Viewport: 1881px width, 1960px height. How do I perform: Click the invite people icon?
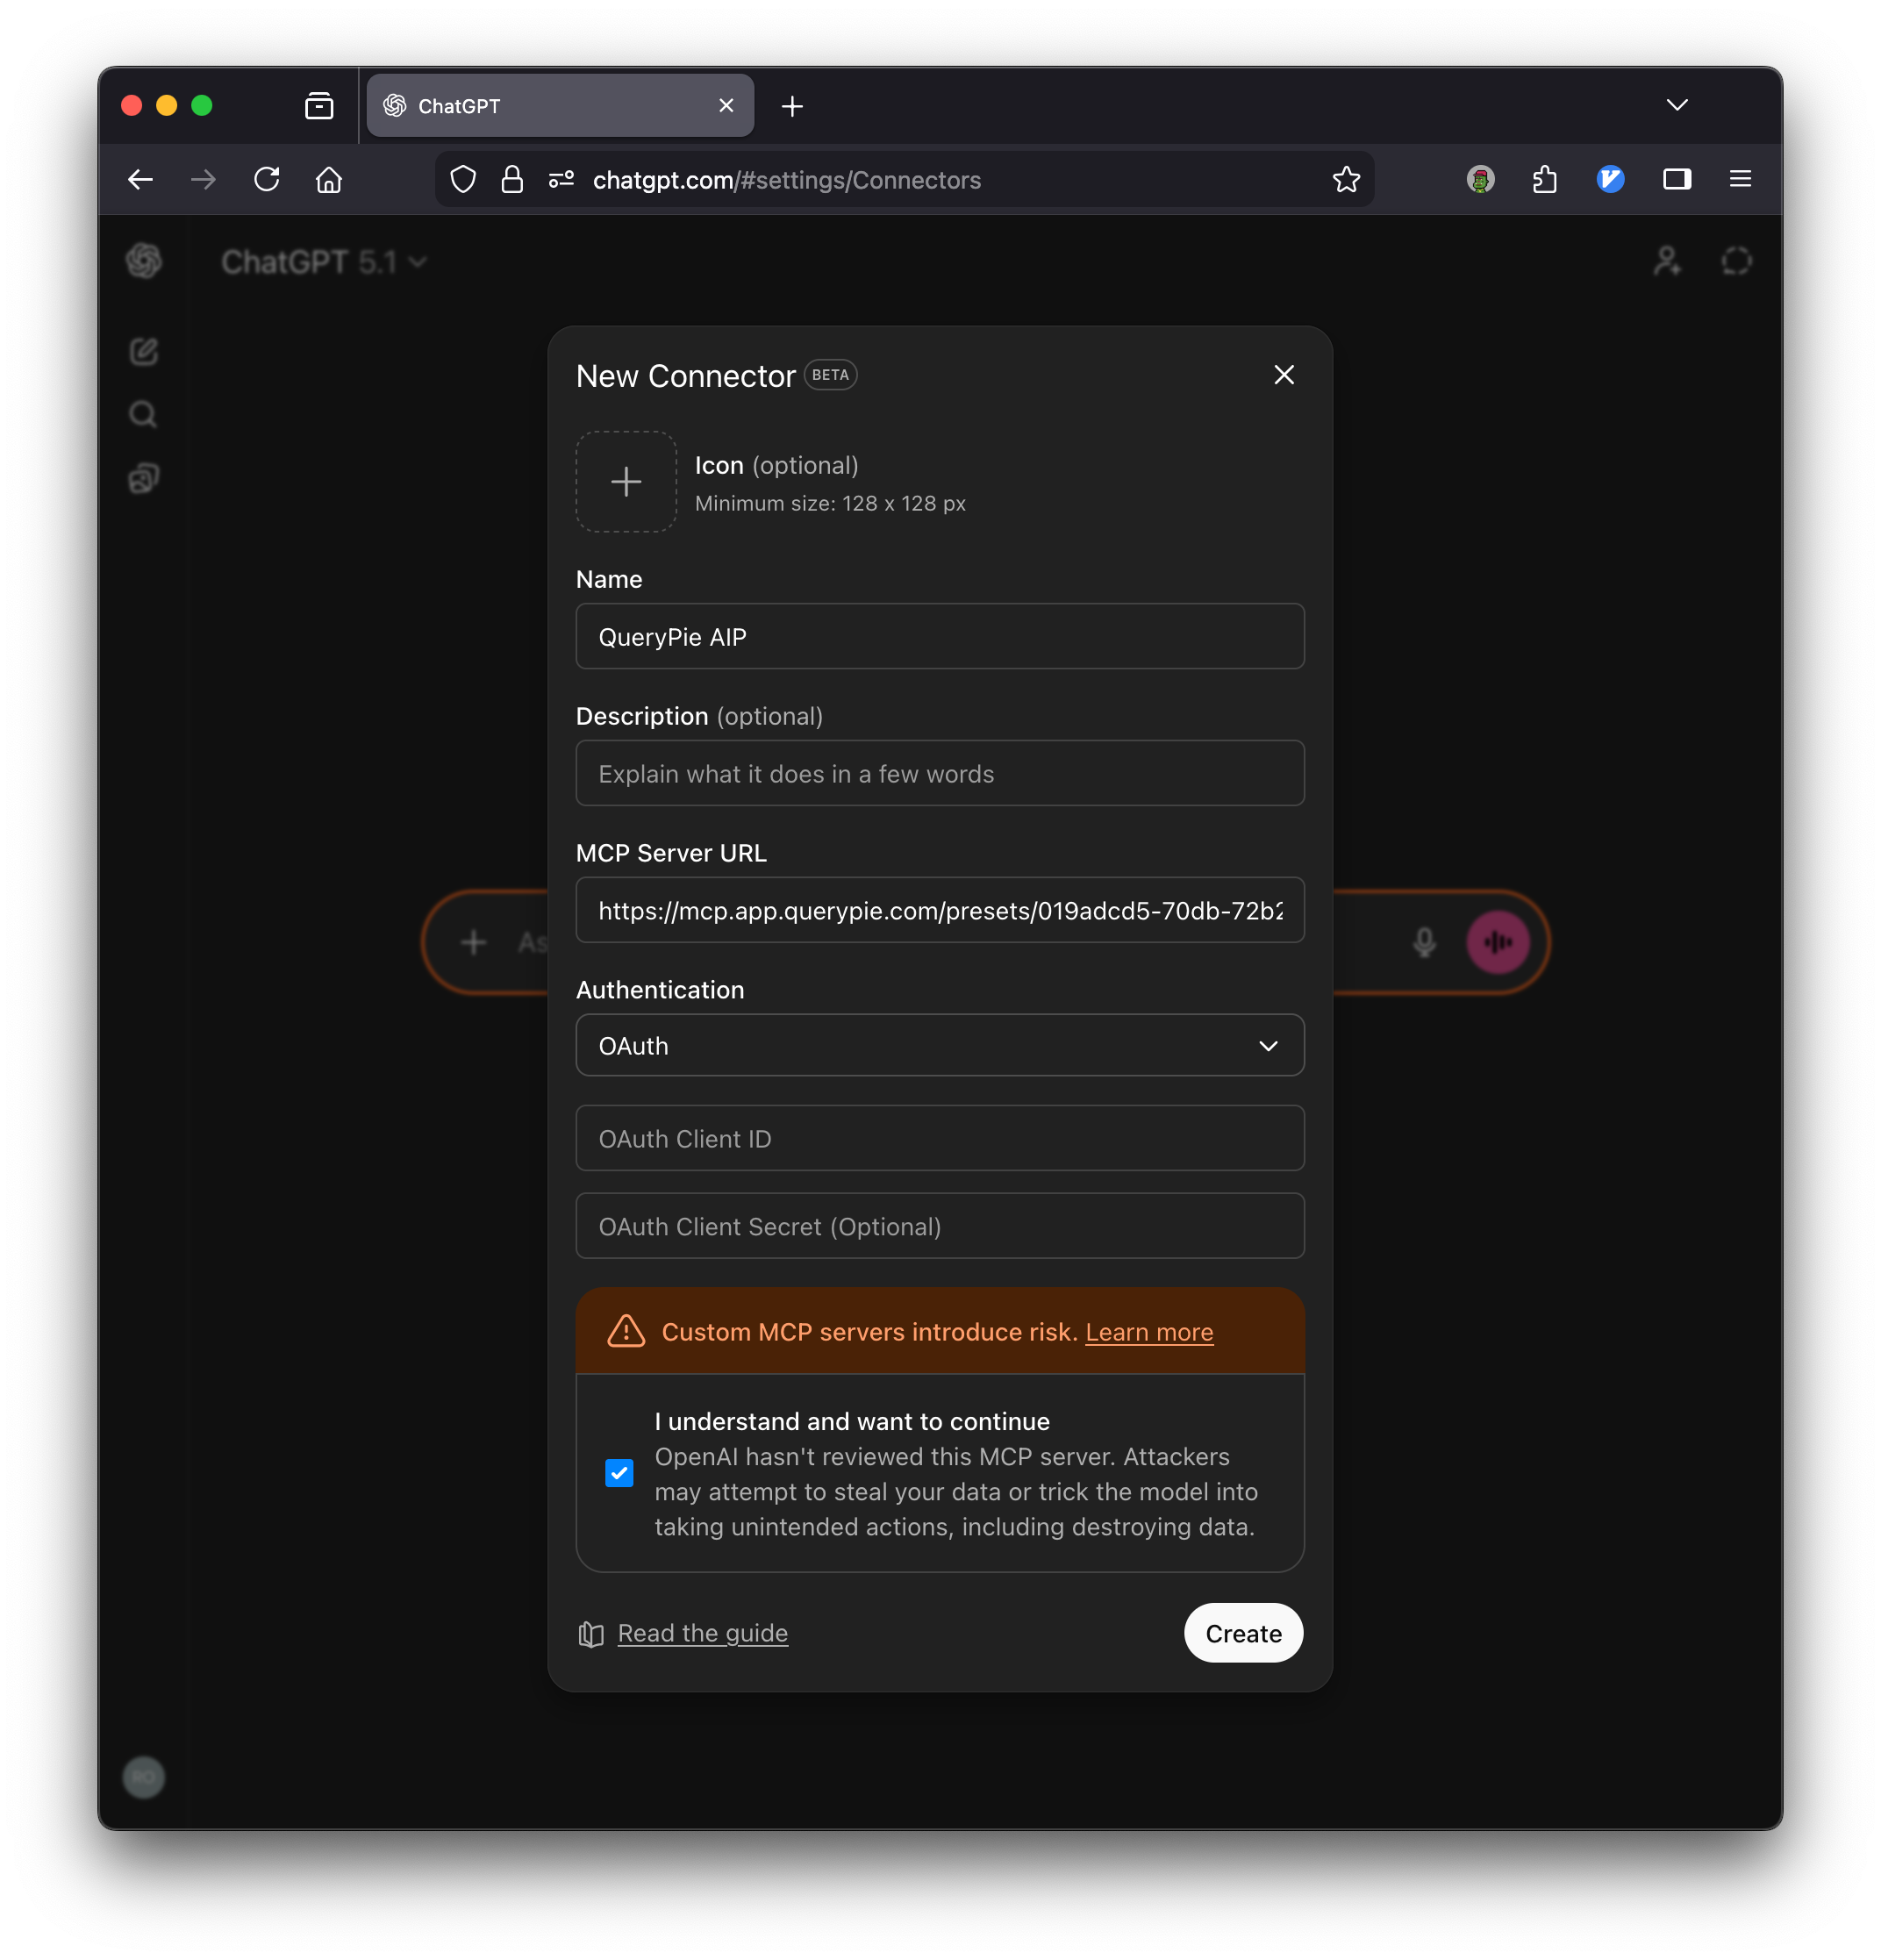point(1667,261)
